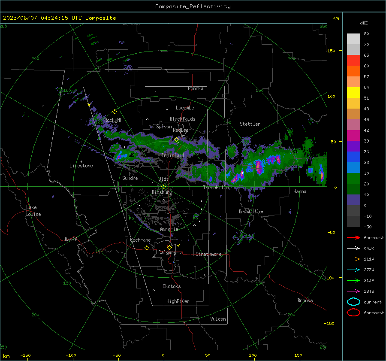Image resolution: width=386 pixels, height=361 pixels.
Task: Click the Red Deer city label
Action: pos(182,130)
